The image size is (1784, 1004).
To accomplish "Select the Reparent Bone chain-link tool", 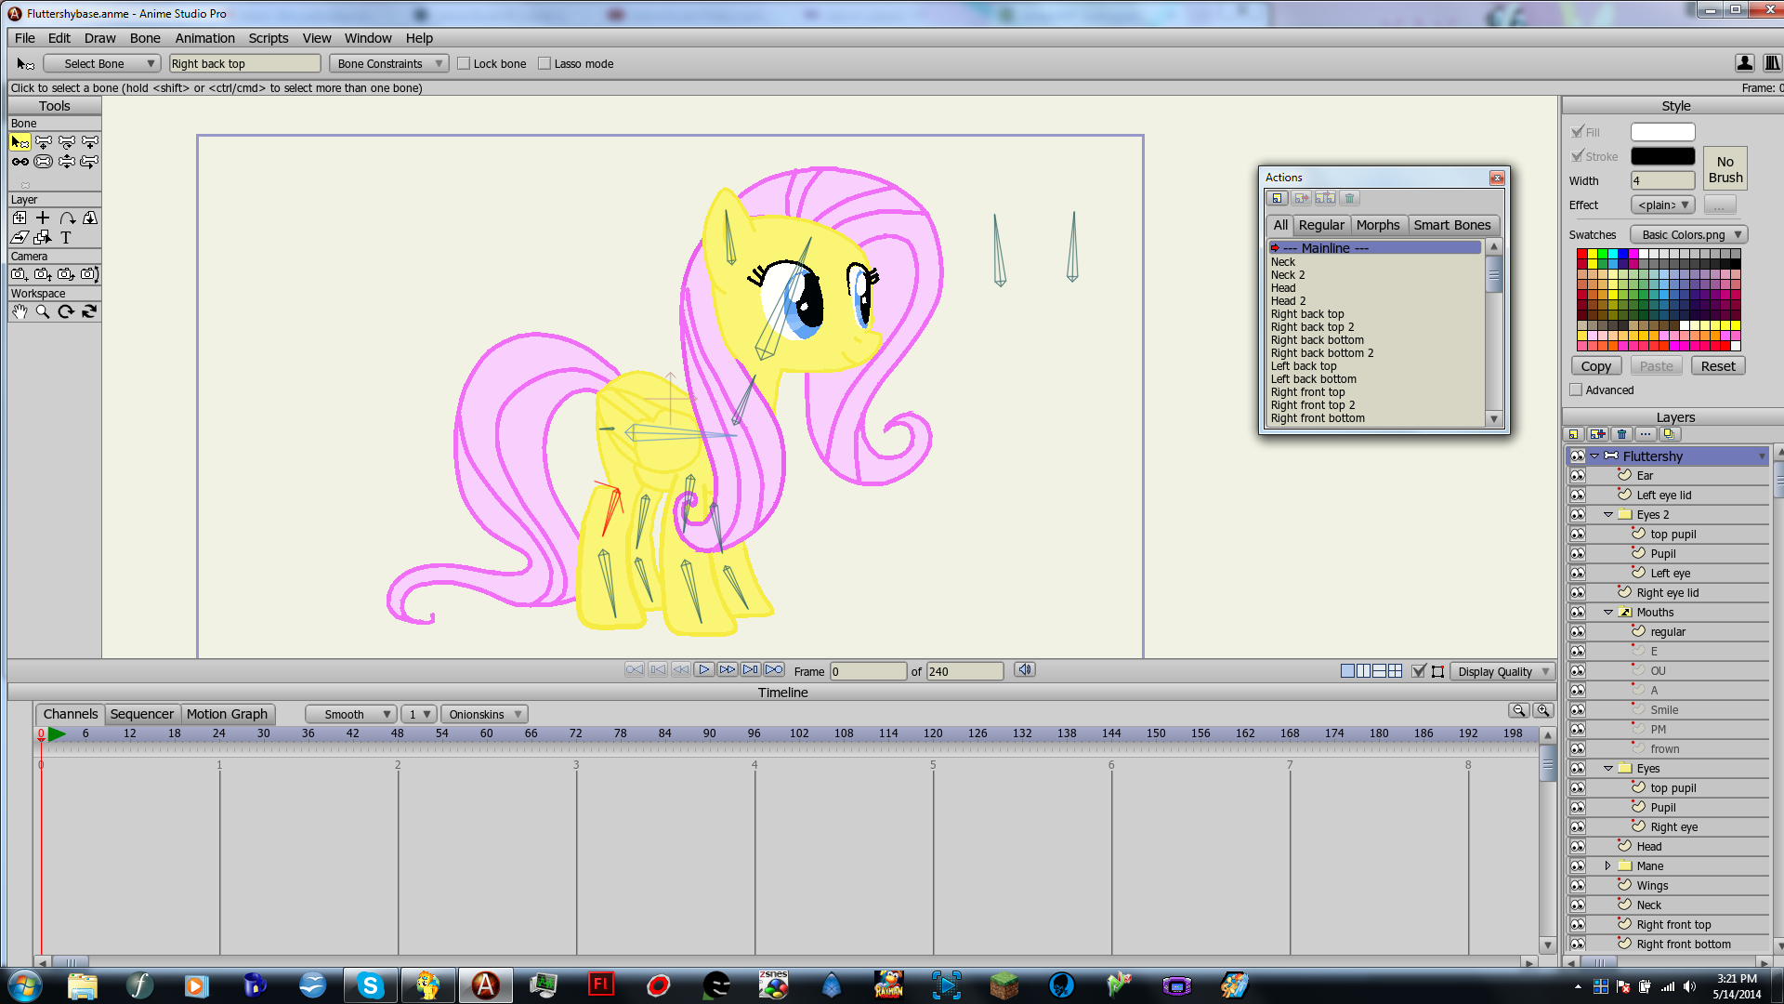I will (x=20, y=162).
